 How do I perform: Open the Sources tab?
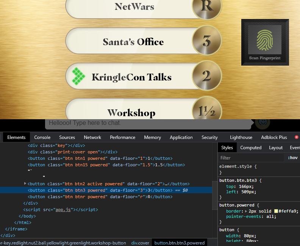[x=67, y=137]
